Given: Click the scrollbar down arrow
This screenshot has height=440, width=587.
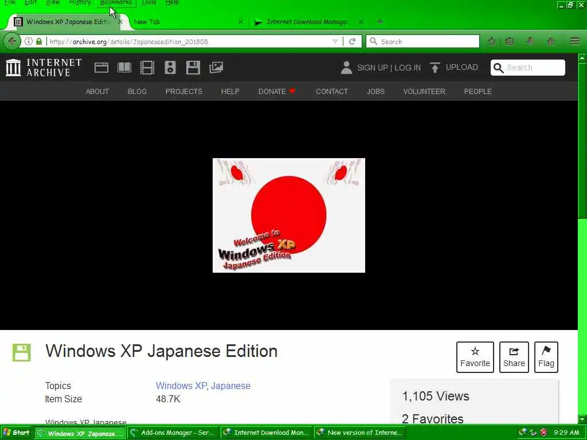Looking at the screenshot, I should [582, 419].
